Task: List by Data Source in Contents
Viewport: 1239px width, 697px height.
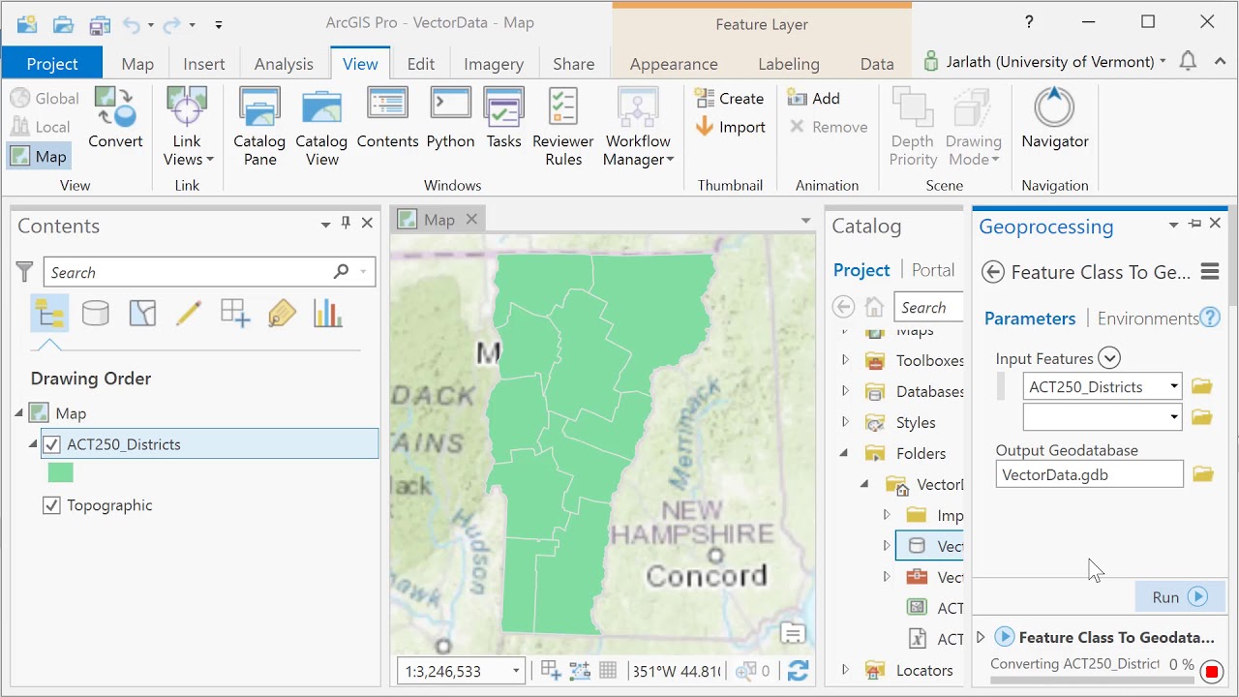Action: point(96,314)
